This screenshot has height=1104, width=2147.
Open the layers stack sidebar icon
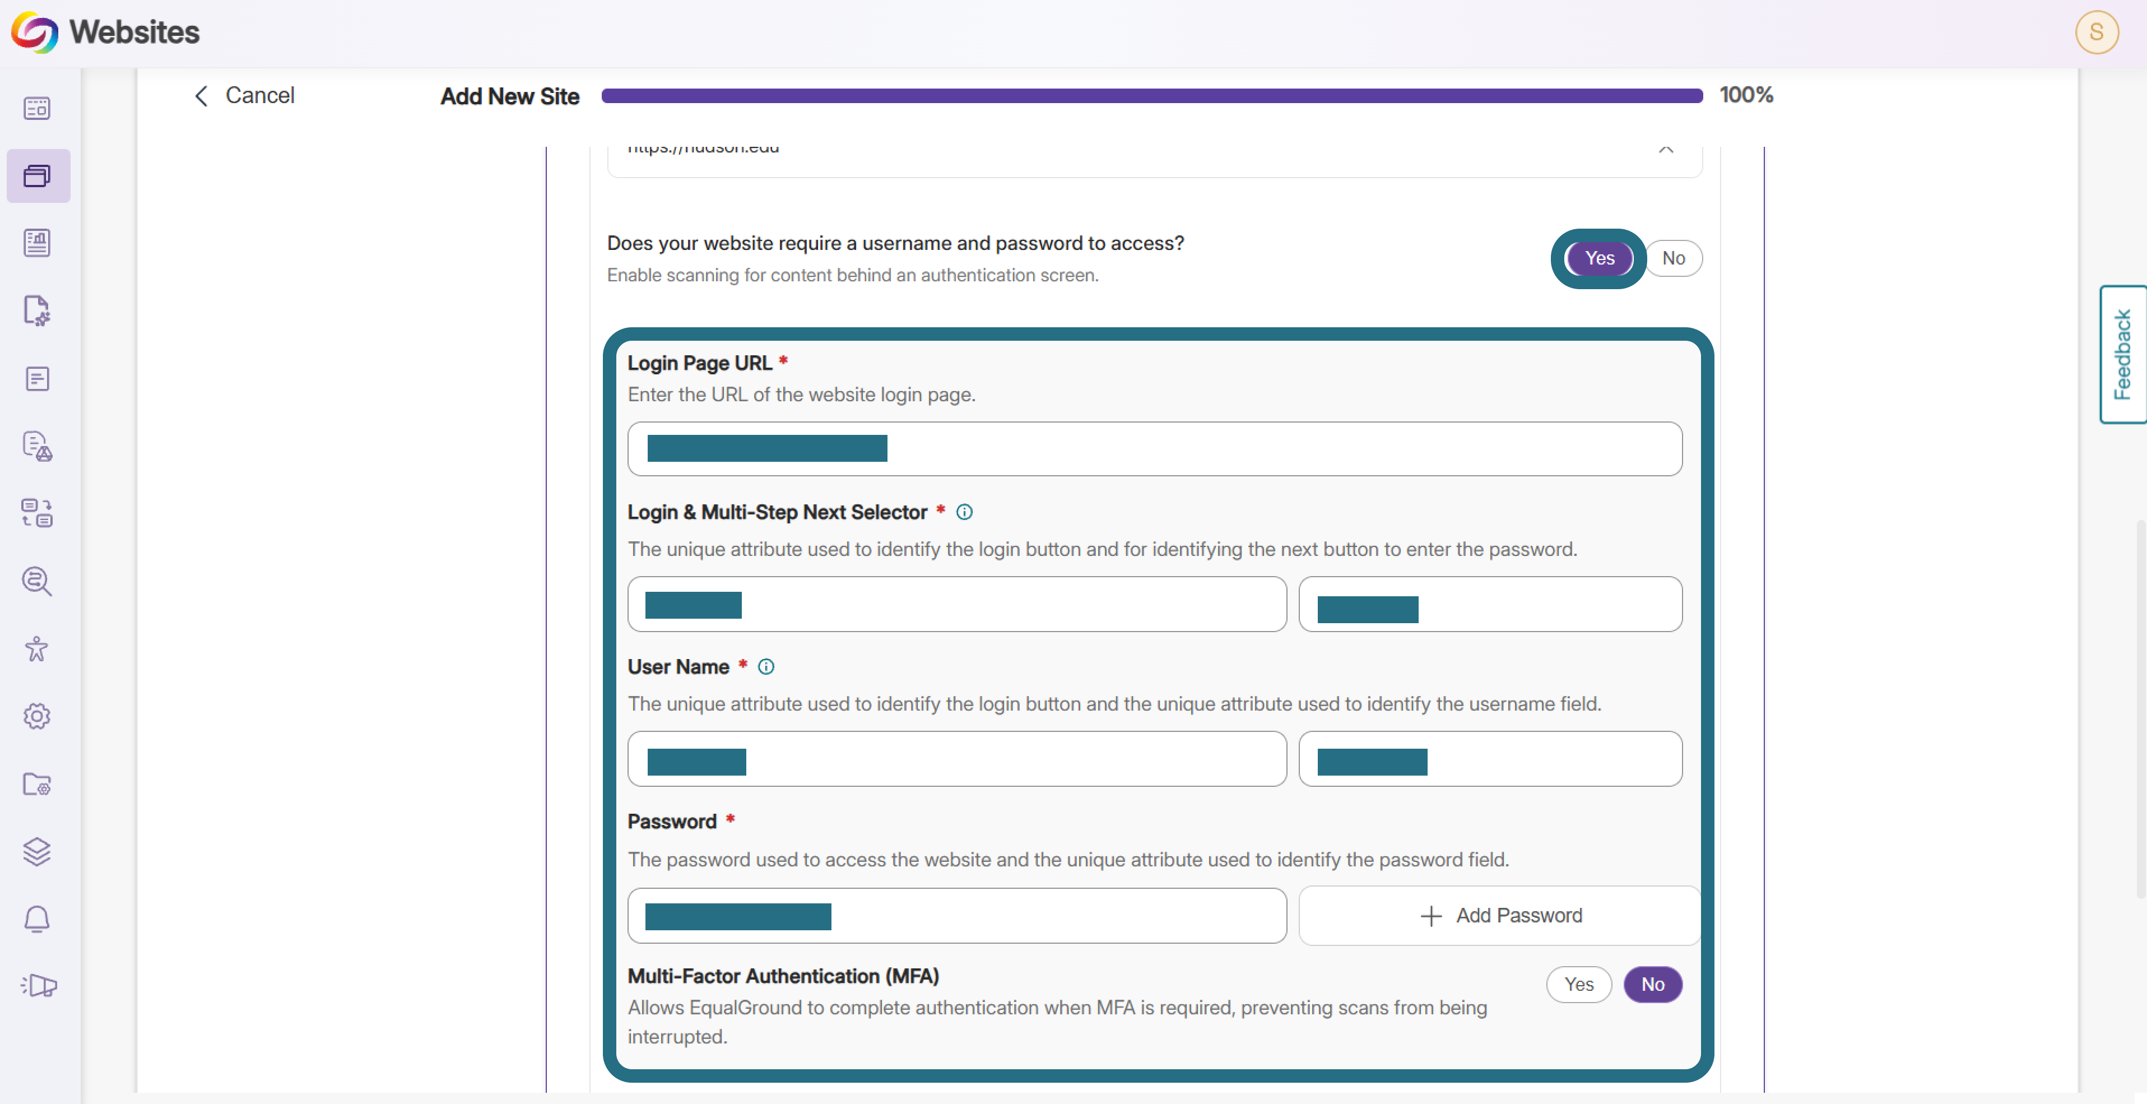coord(36,851)
